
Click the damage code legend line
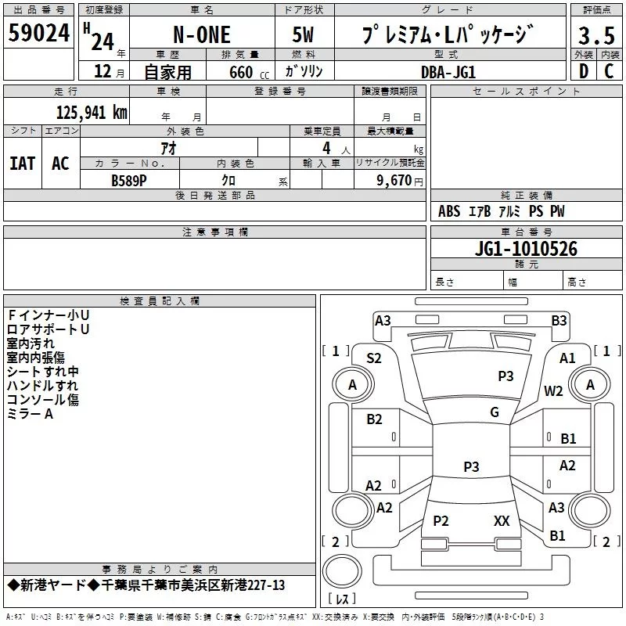[275, 617]
